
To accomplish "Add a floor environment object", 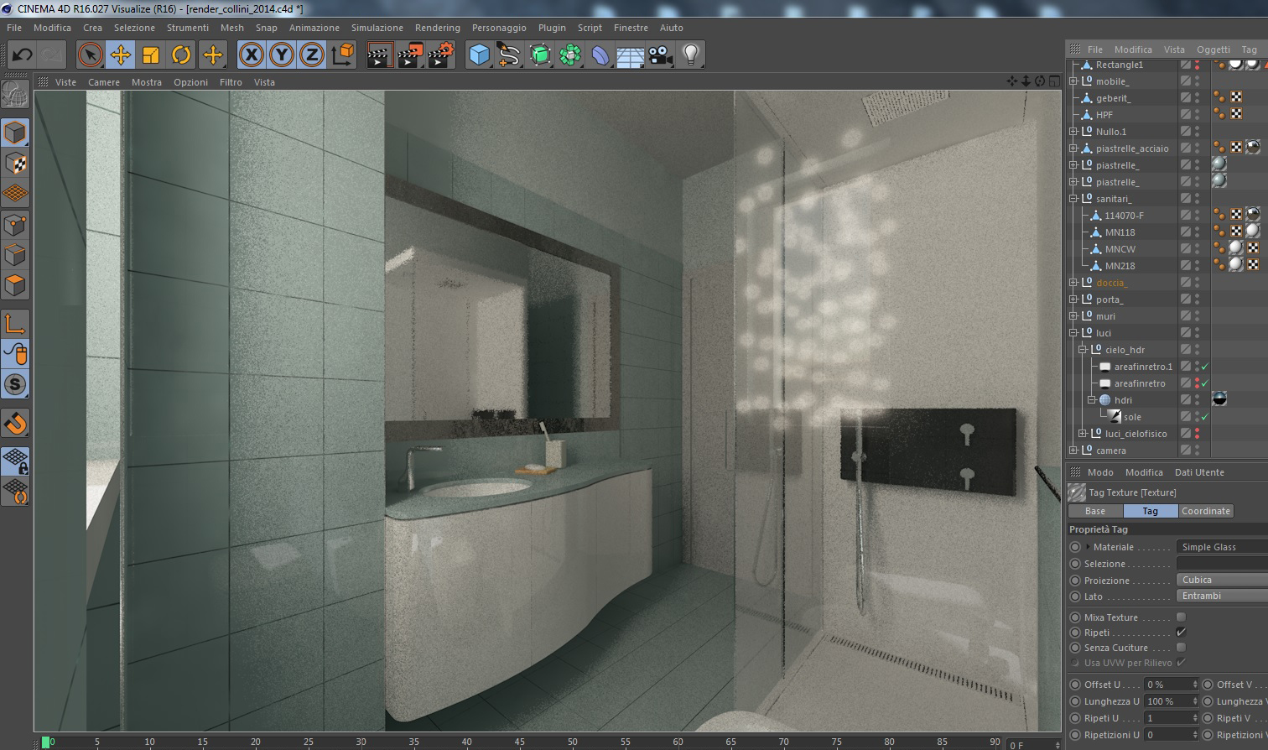I will pos(631,55).
